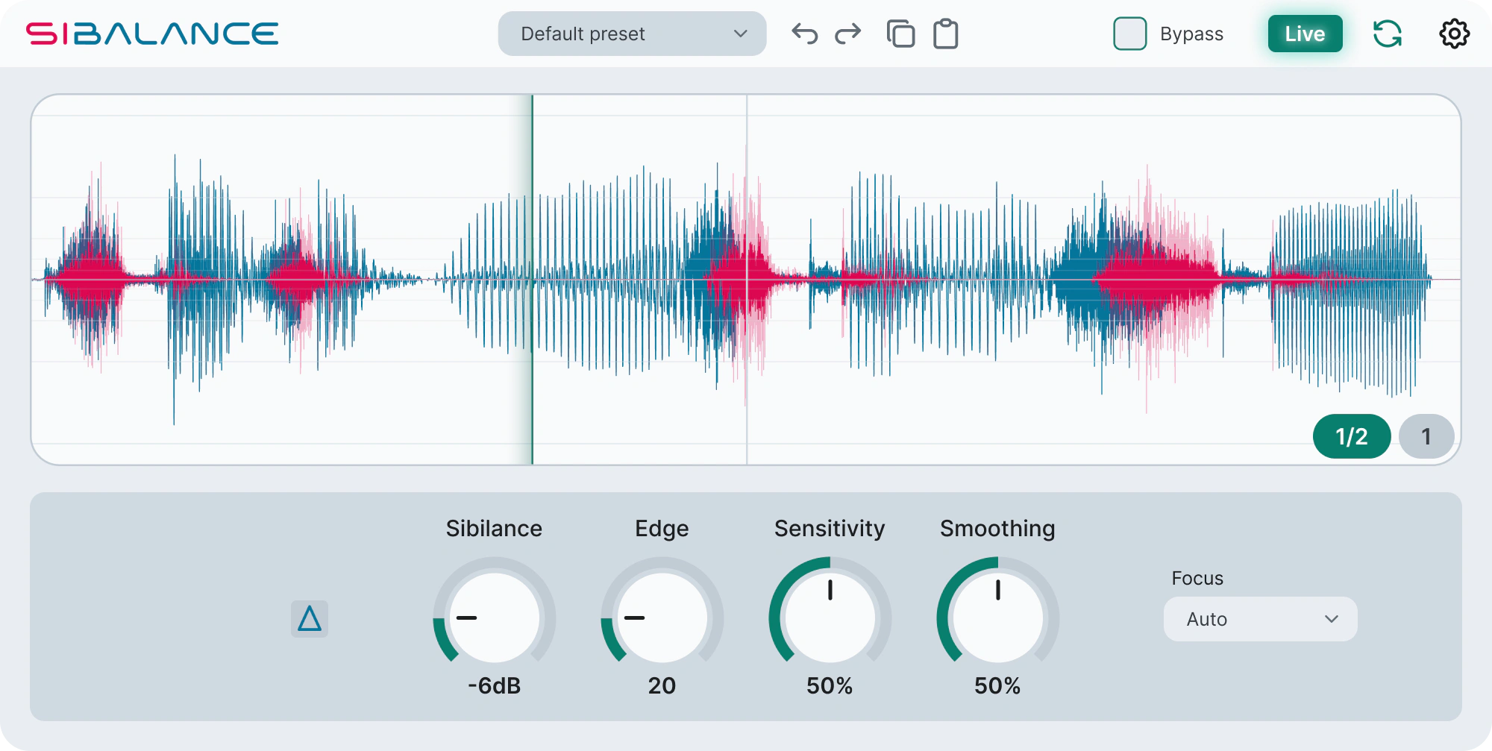Select the 1/2 zoom button

pos(1352,436)
